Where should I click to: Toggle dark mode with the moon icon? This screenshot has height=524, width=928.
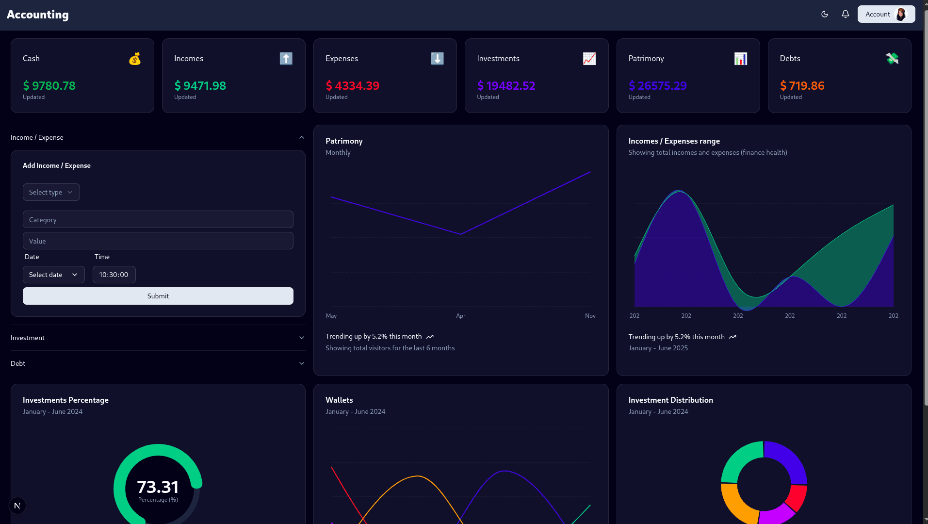[824, 14]
